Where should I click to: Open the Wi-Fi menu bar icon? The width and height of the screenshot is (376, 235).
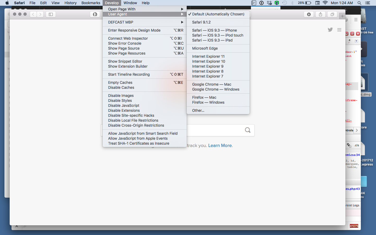click(x=325, y=3)
